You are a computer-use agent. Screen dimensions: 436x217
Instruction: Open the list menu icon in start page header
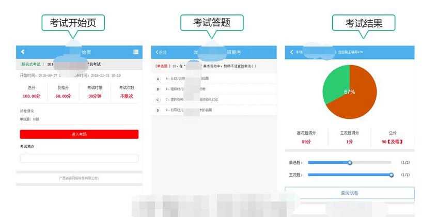pos(136,52)
